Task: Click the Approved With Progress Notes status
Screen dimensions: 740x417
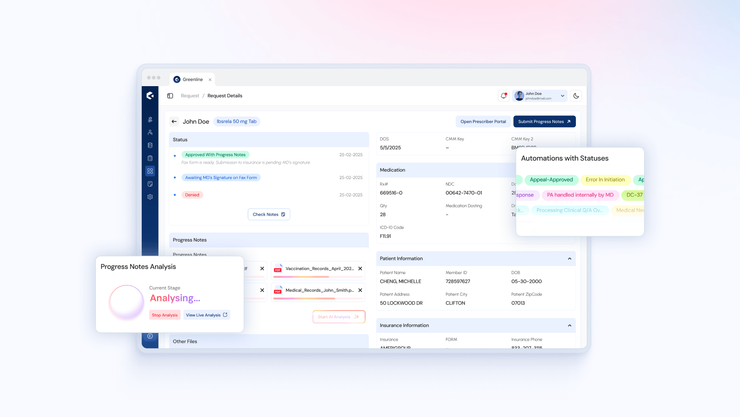Action: click(215, 155)
